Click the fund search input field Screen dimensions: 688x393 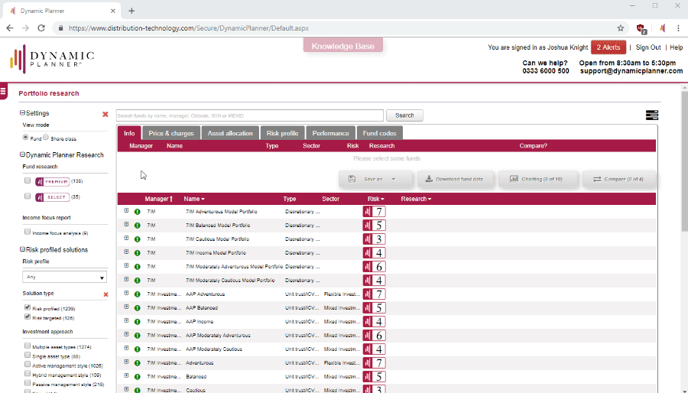tap(250, 115)
